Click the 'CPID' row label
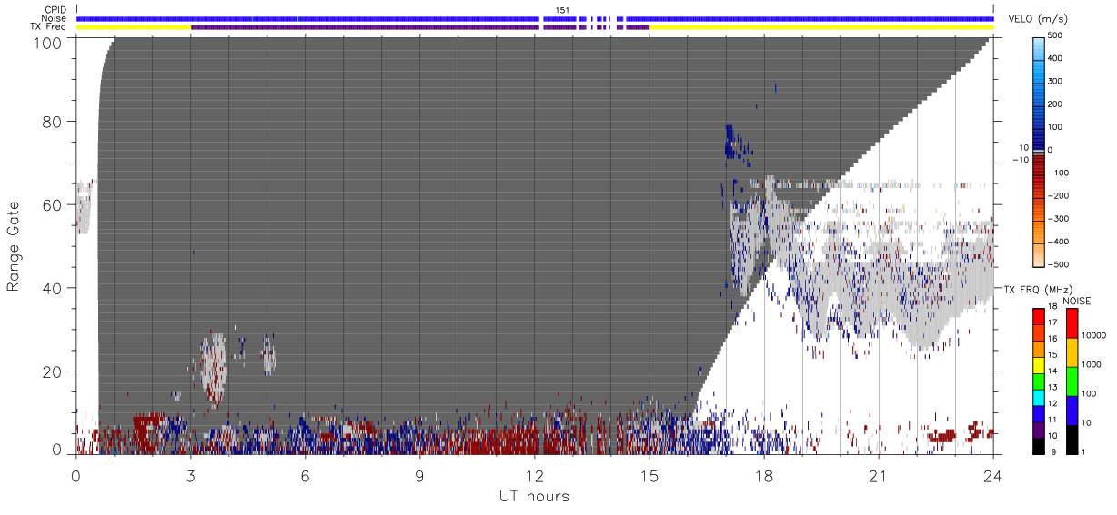 click(x=56, y=9)
